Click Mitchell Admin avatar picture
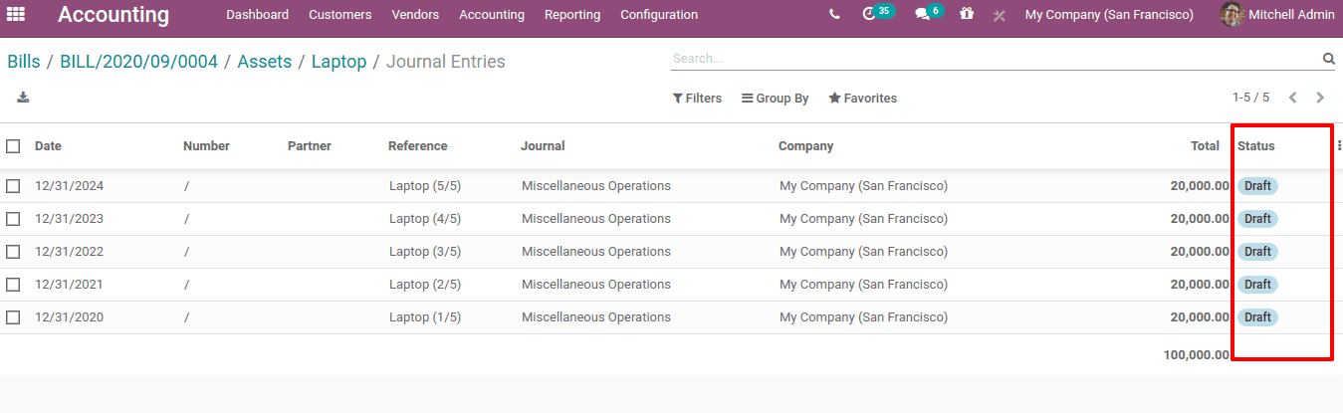The image size is (1343, 413). 1232,15
